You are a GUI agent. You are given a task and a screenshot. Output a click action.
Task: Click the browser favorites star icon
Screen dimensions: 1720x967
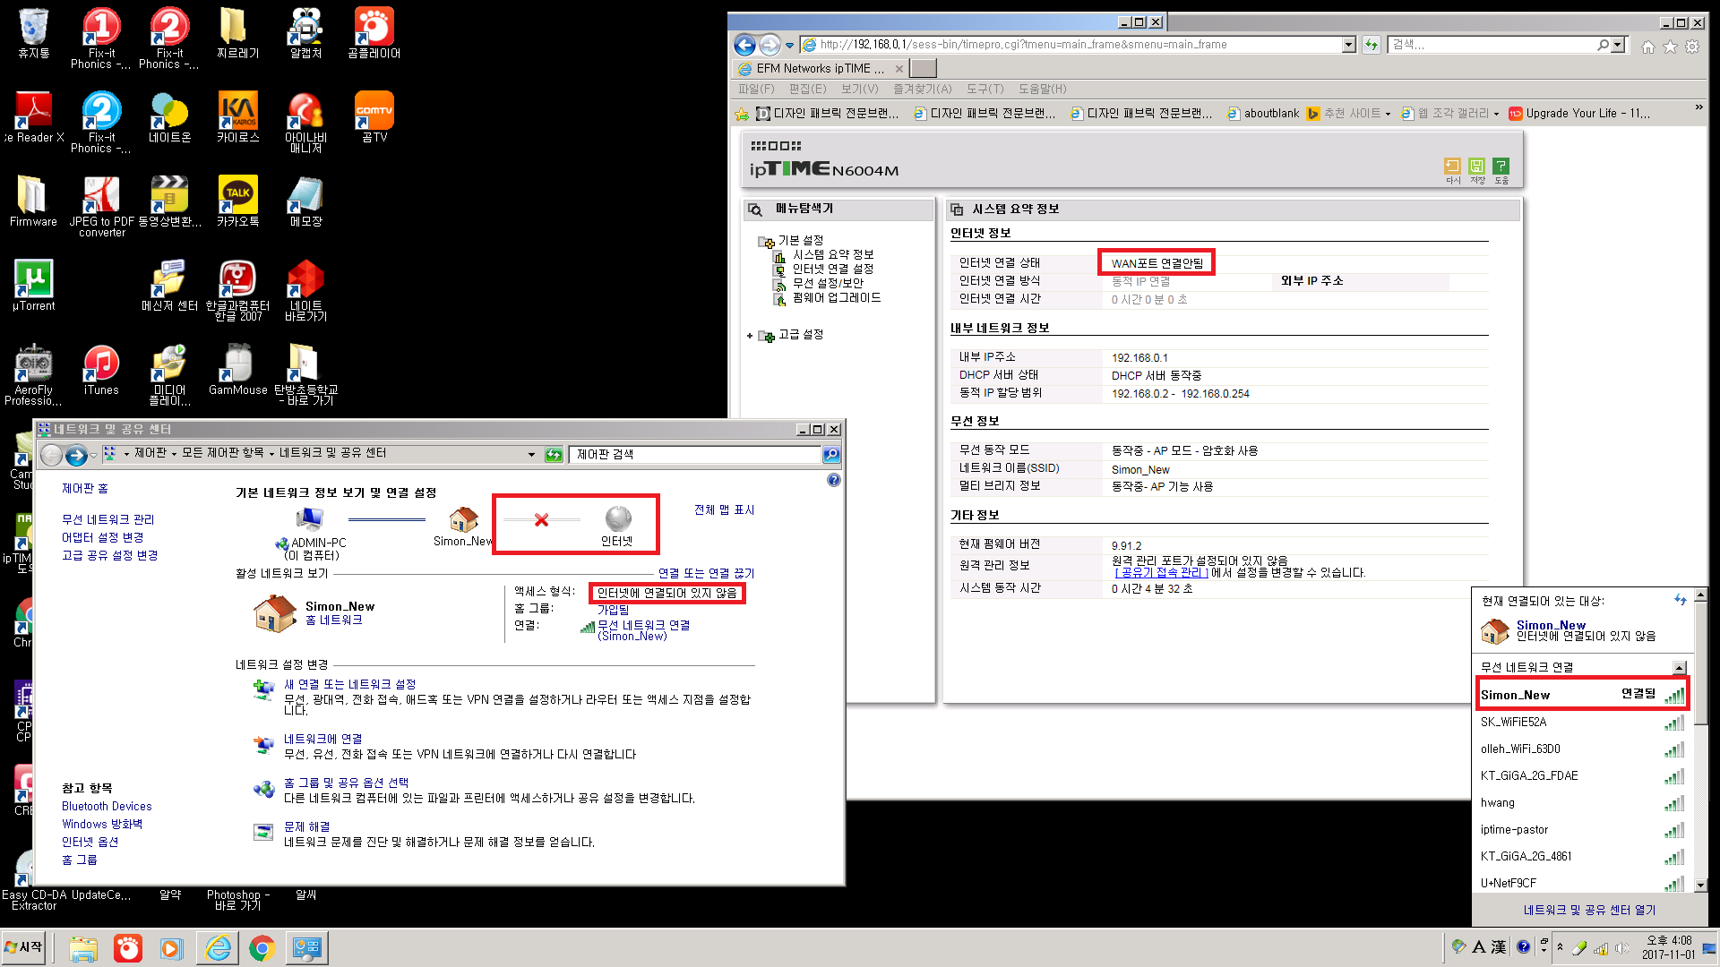[x=1670, y=47]
